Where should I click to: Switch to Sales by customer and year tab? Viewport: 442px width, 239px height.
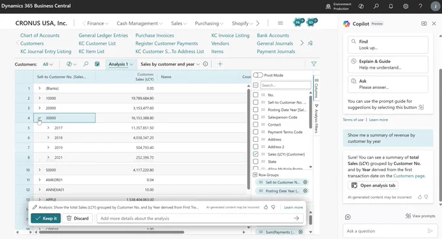click(168, 64)
